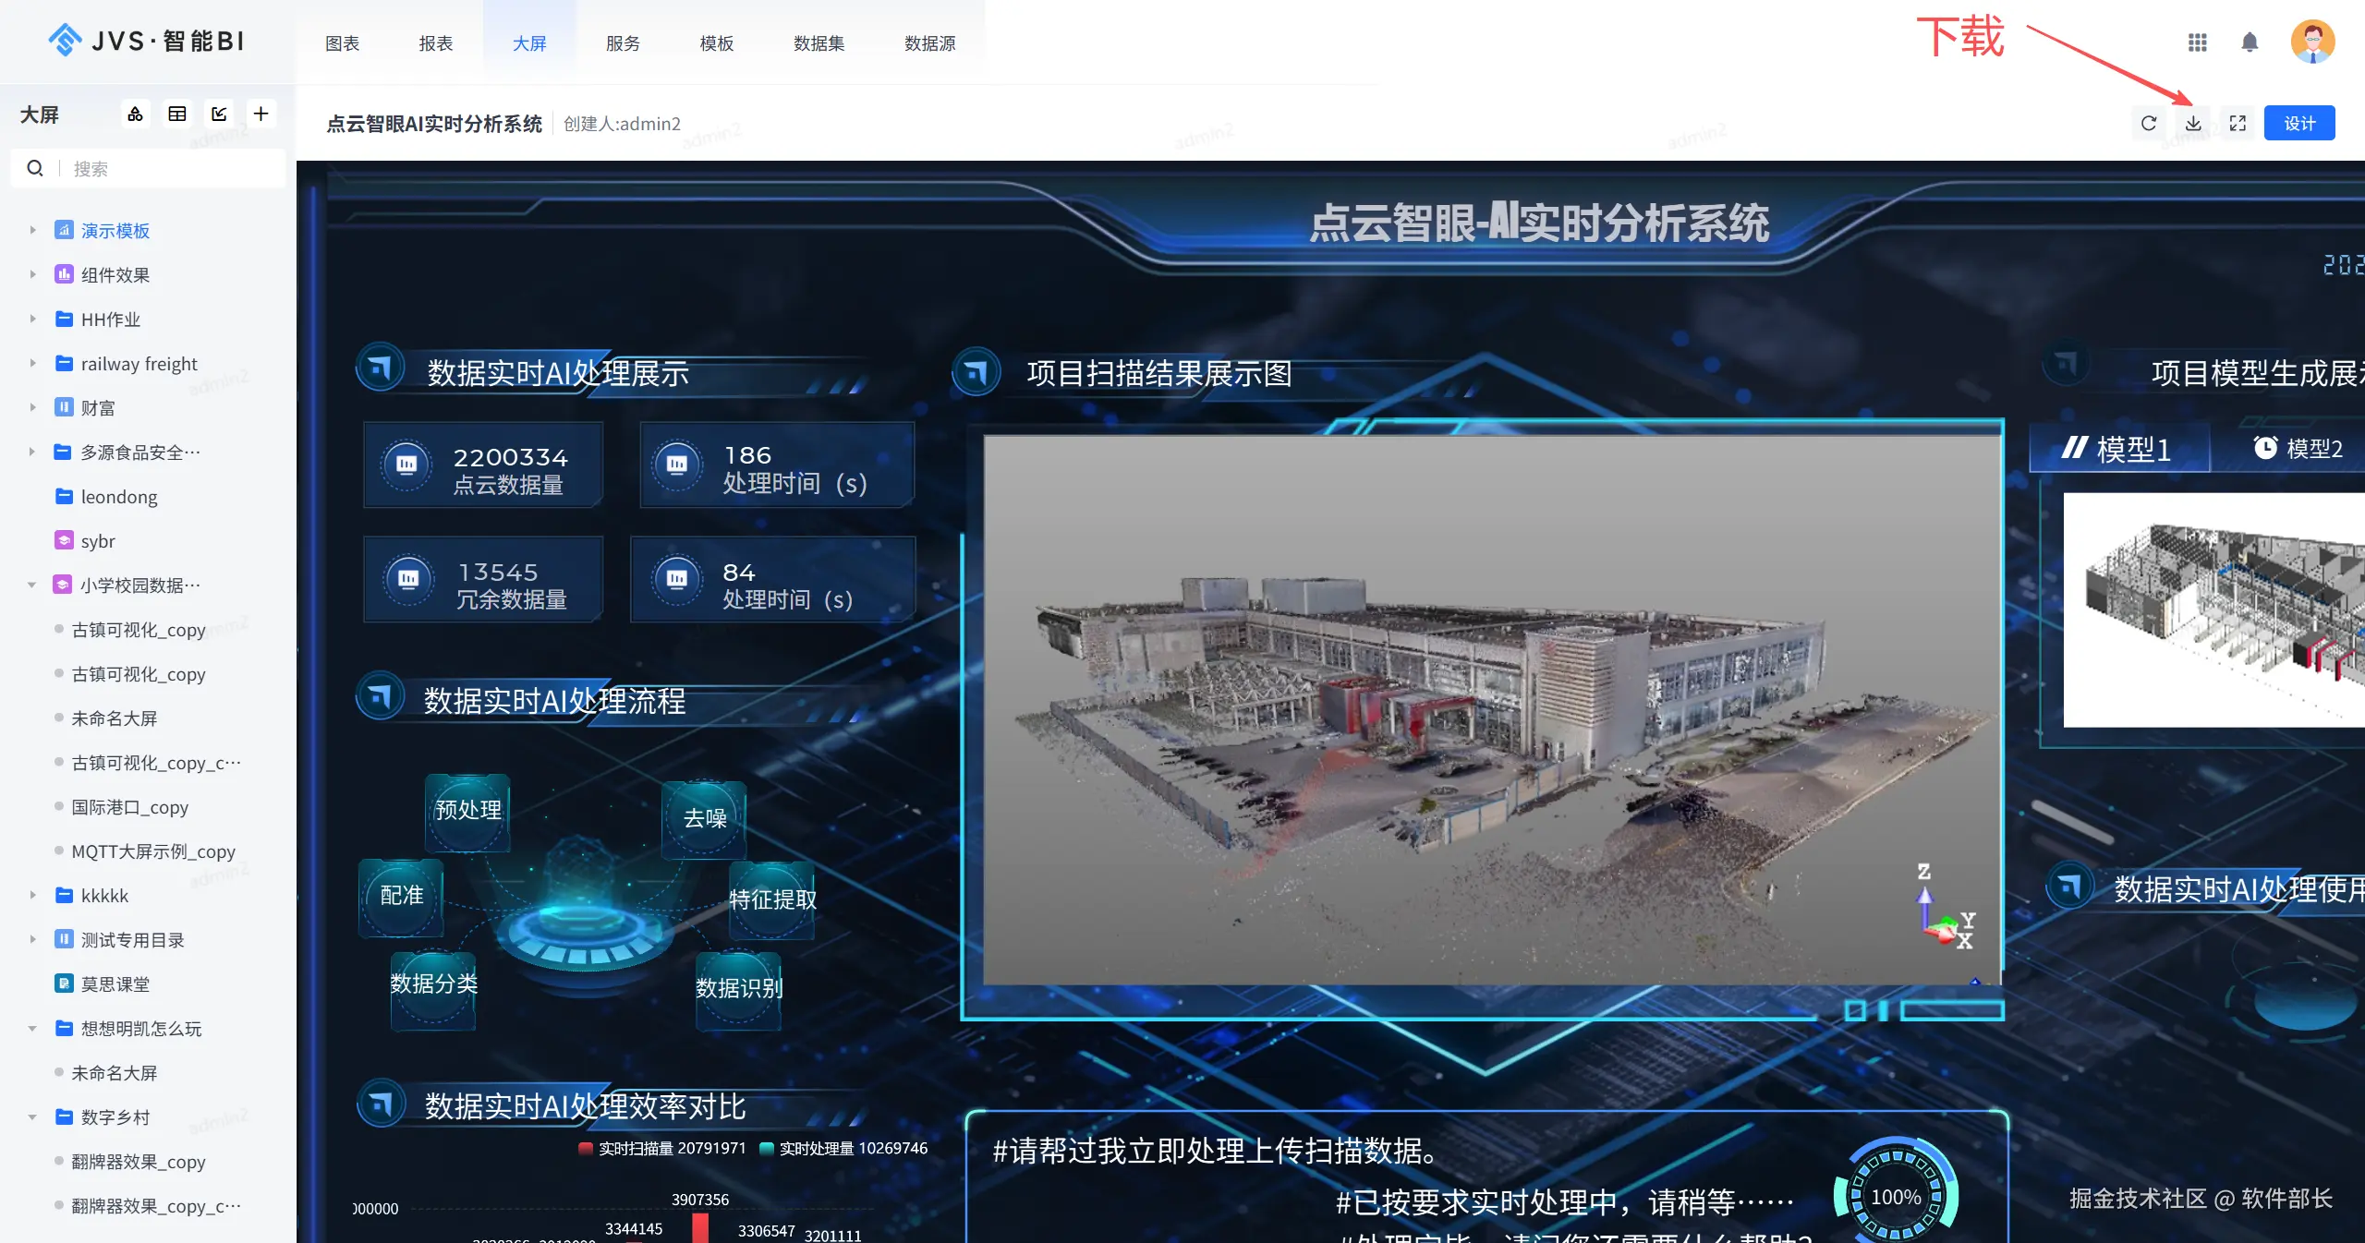Click the table layout icon in the sidebar header
The width and height of the screenshot is (2365, 1243).
177,114
